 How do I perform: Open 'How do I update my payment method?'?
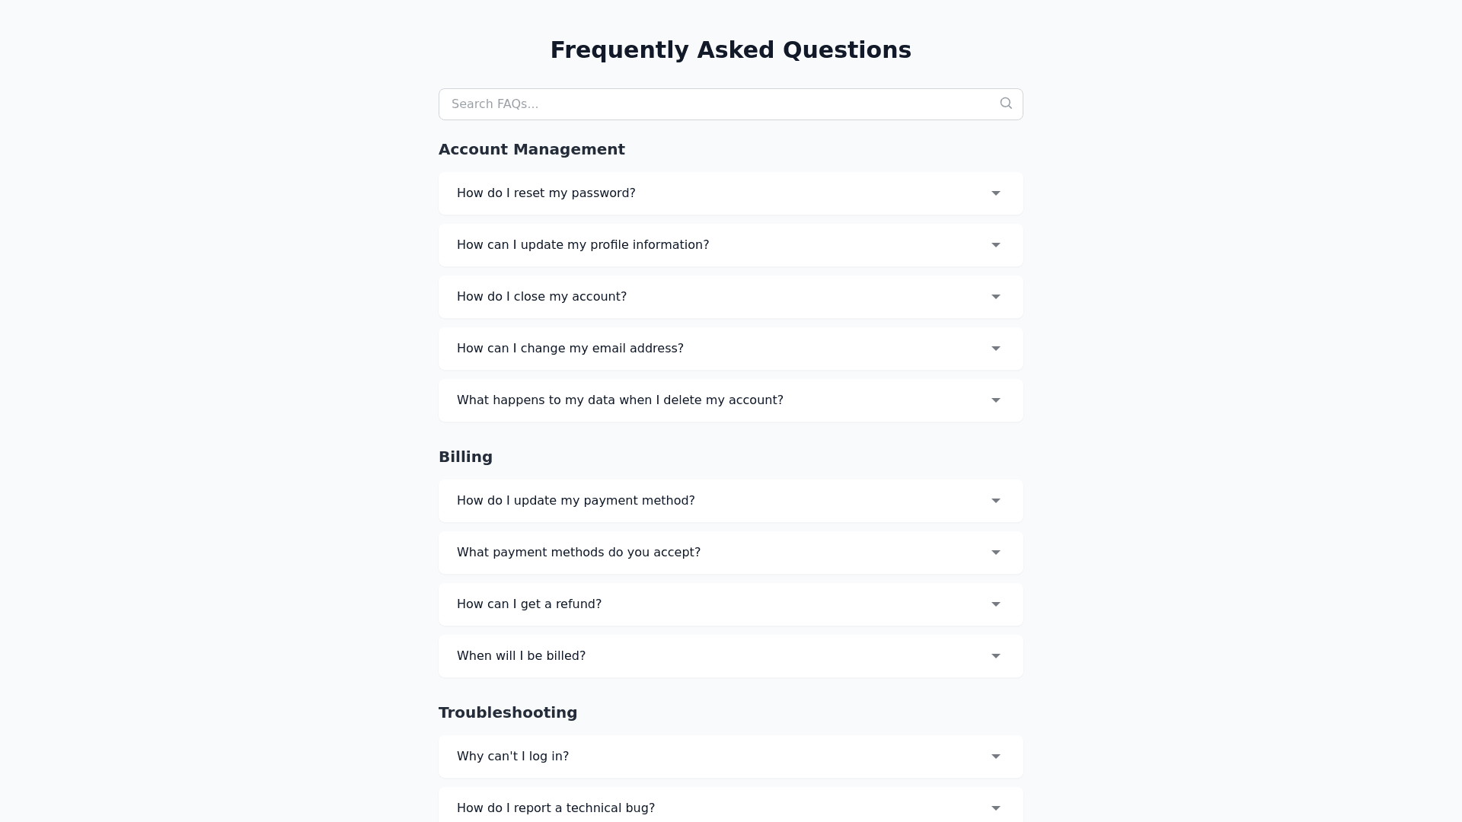coord(576,501)
